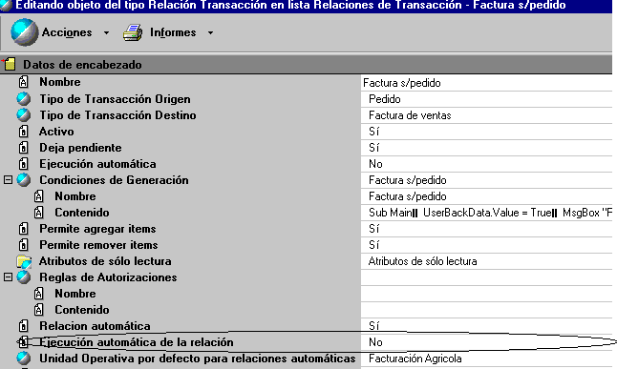Select the Deja pendiente label
Viewport: 617px width, 369px height.
click(x=80, y=148)
